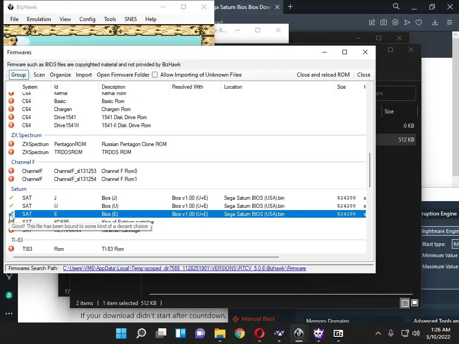
Task: Sort by the Resolved With column header
Action: tap(188, 87)
